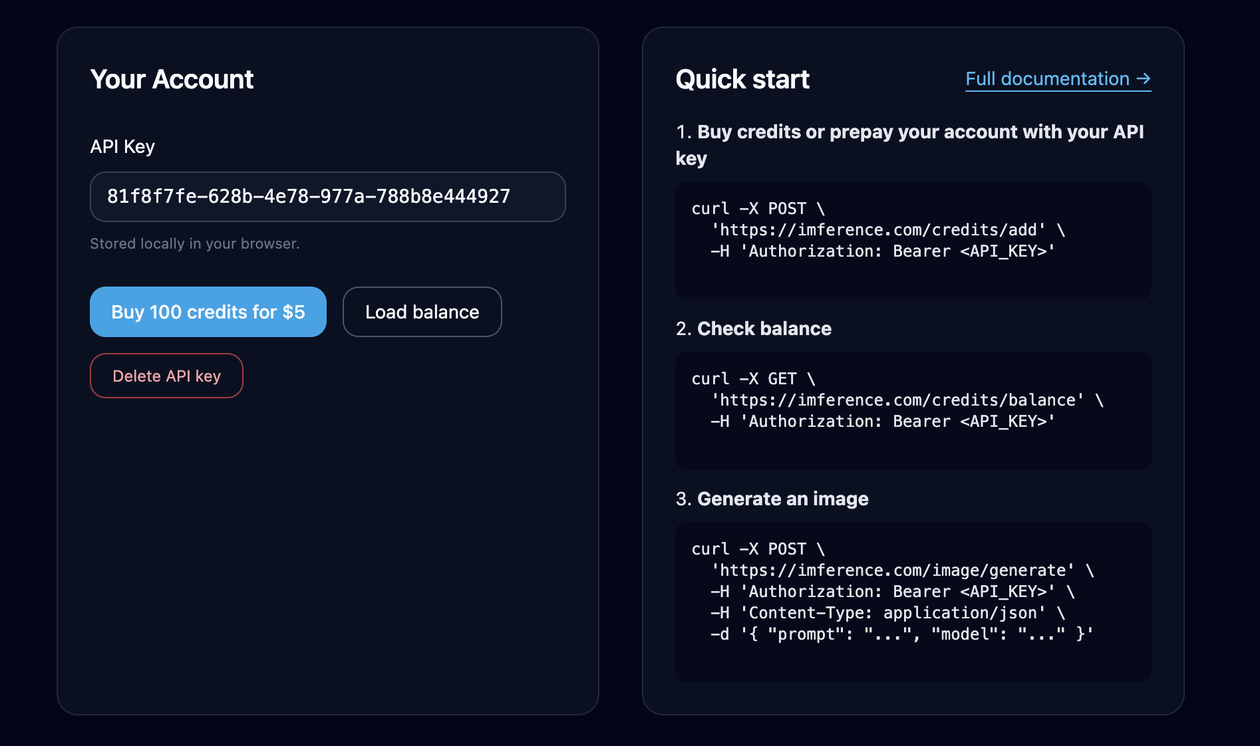This screenshot has height=746, width=1260.
Task: Click the 'curl -X GET \' line
Action: pyautogui.click(x=754, y=379)
